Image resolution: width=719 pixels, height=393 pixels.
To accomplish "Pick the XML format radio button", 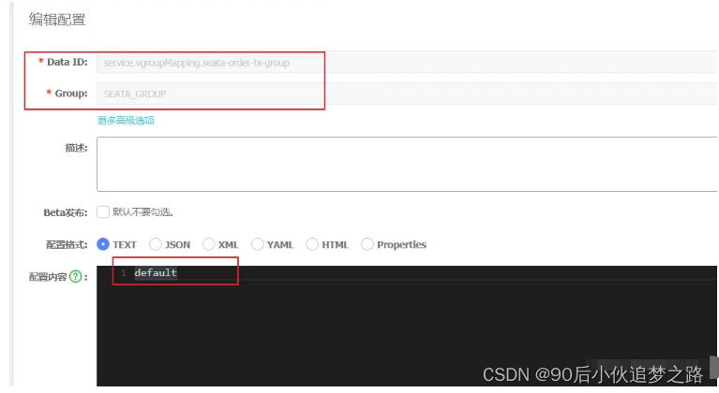I will click(209, 244).
